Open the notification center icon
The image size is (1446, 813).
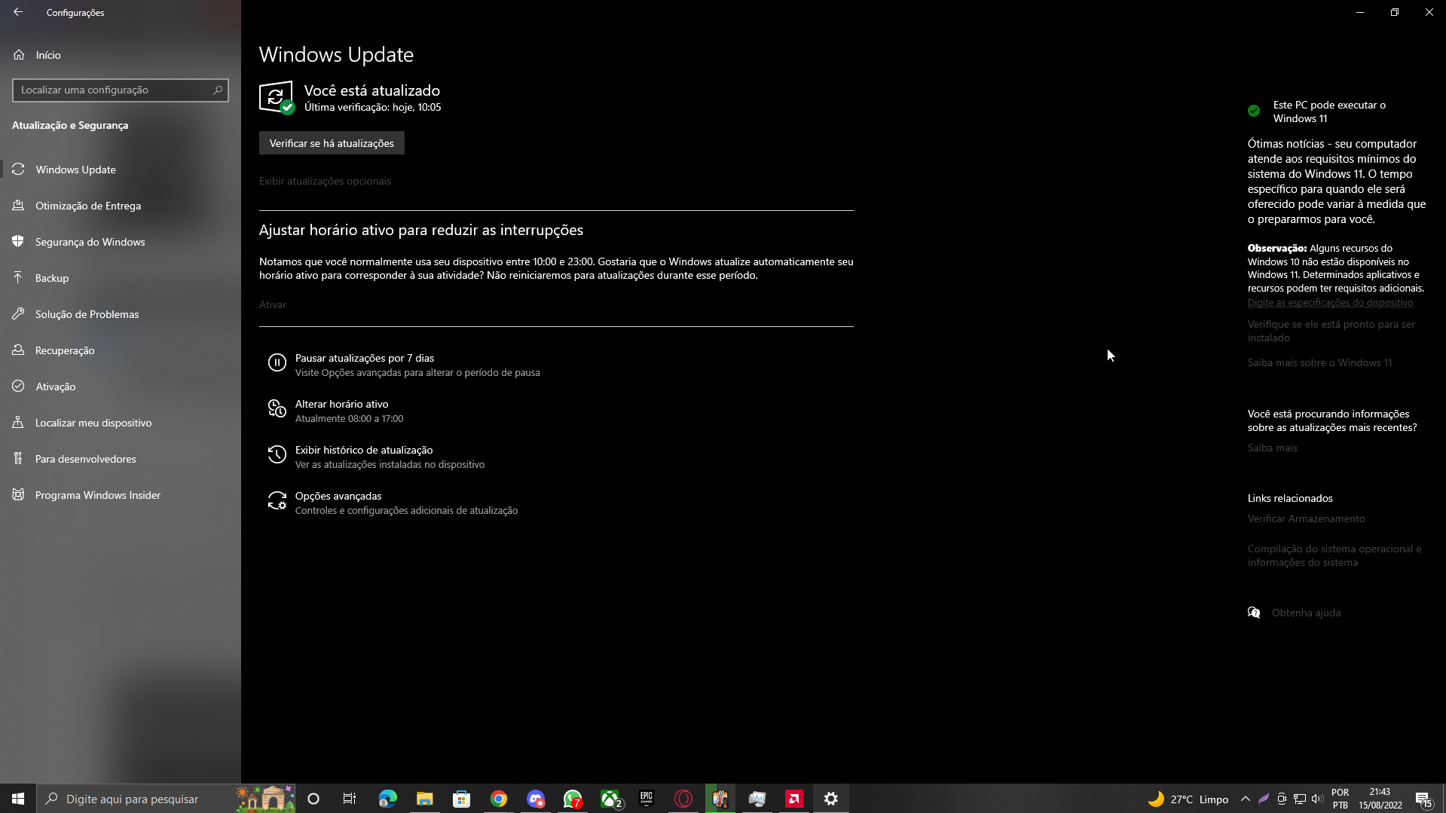[1423, 799]
